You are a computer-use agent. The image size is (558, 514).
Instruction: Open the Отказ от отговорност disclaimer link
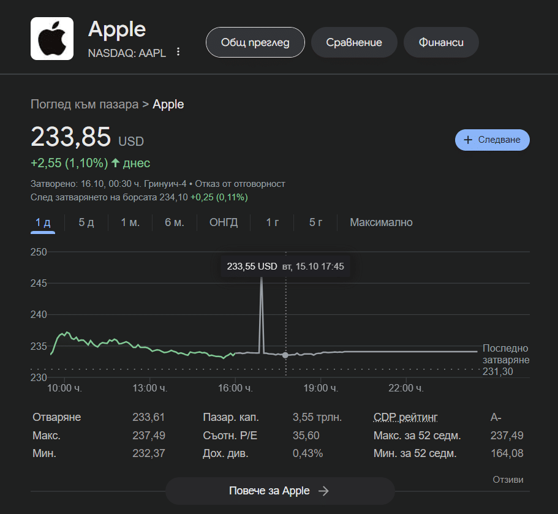pyautogui.click(x=240, y=184)
